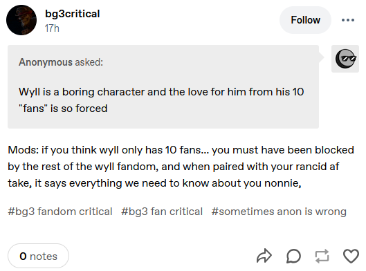
Task: Click the word 'notes' in the notes pill
Action: [x=44, y=256]
